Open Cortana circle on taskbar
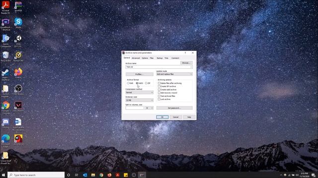 click(x=69, y=175)
